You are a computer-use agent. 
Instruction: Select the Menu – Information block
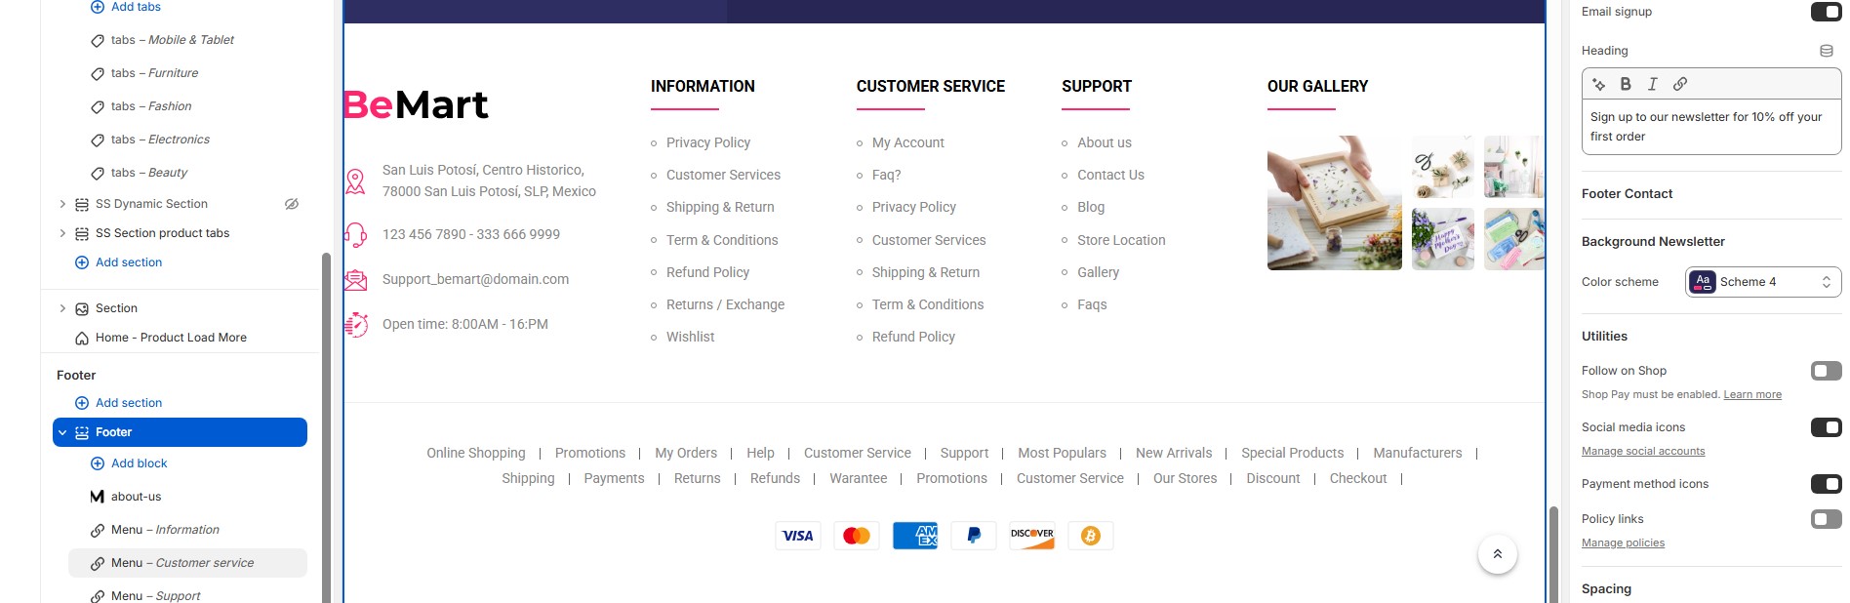(165, 530)
